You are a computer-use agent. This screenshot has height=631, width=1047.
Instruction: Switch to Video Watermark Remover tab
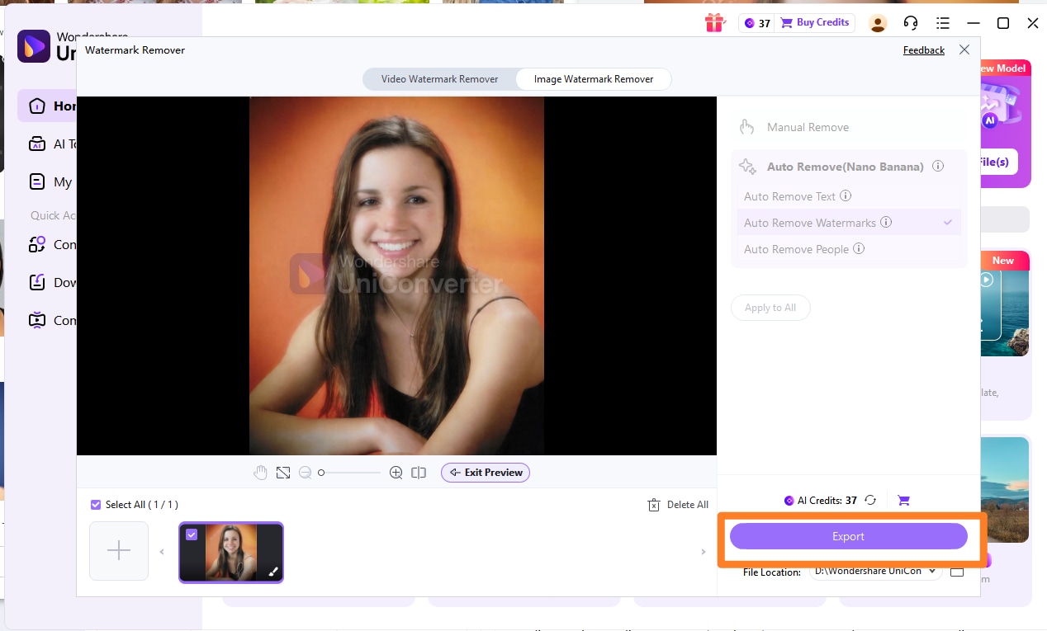click(x=439, y=79)
